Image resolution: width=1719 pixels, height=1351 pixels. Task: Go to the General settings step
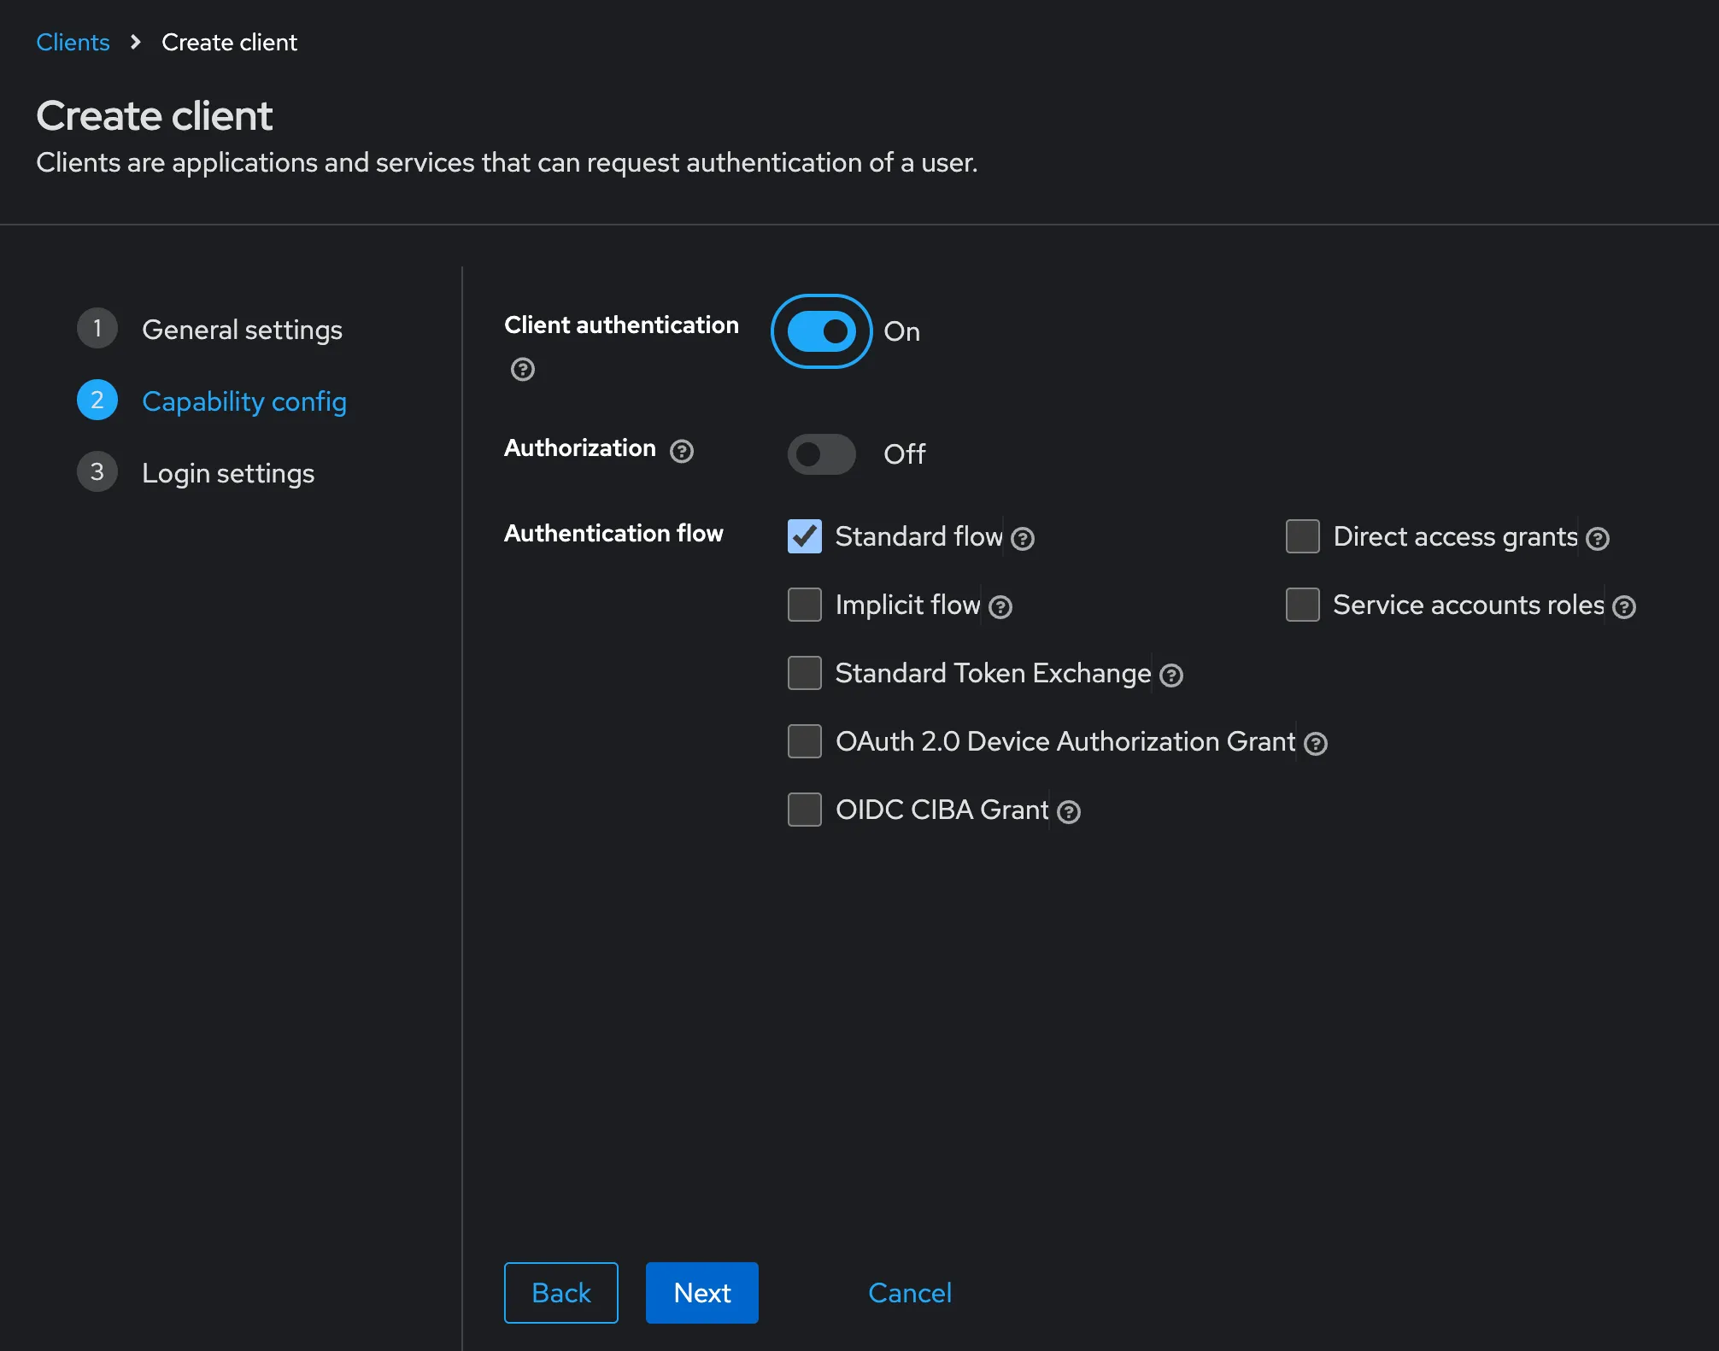[x=242, y=330]
